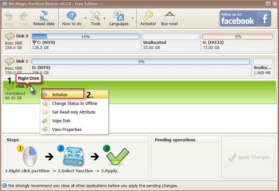Choose Initialize from the context menu
Viewport: 279px width, 191px height.
click(x=75, y=94)
